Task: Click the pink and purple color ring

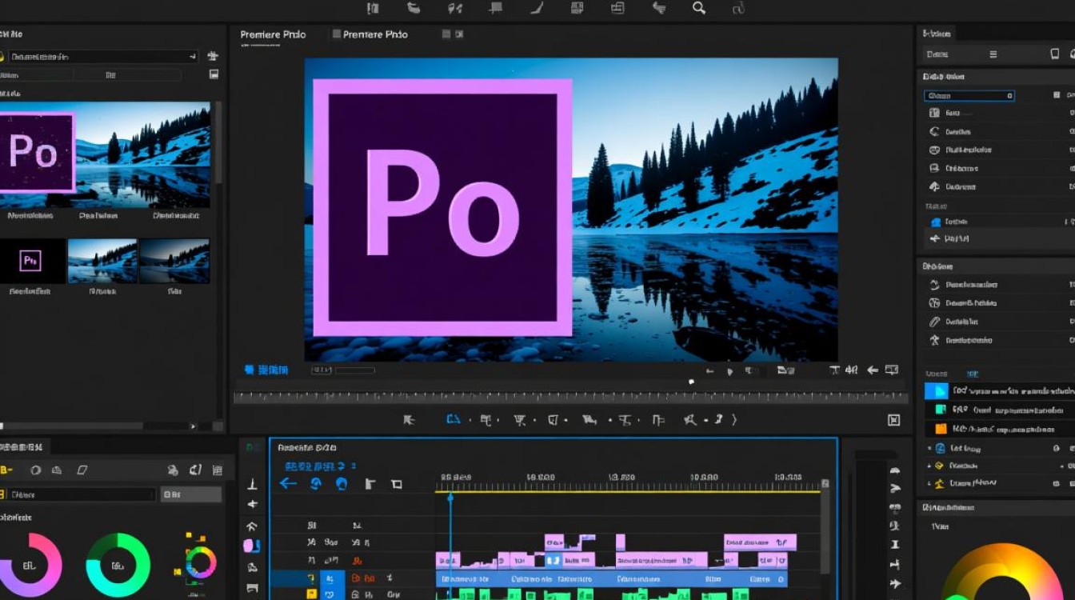Action: pos(29,566)
